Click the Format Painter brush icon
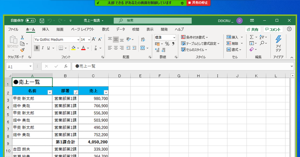Viewport: 300px width, 157px height. (22, 50)
